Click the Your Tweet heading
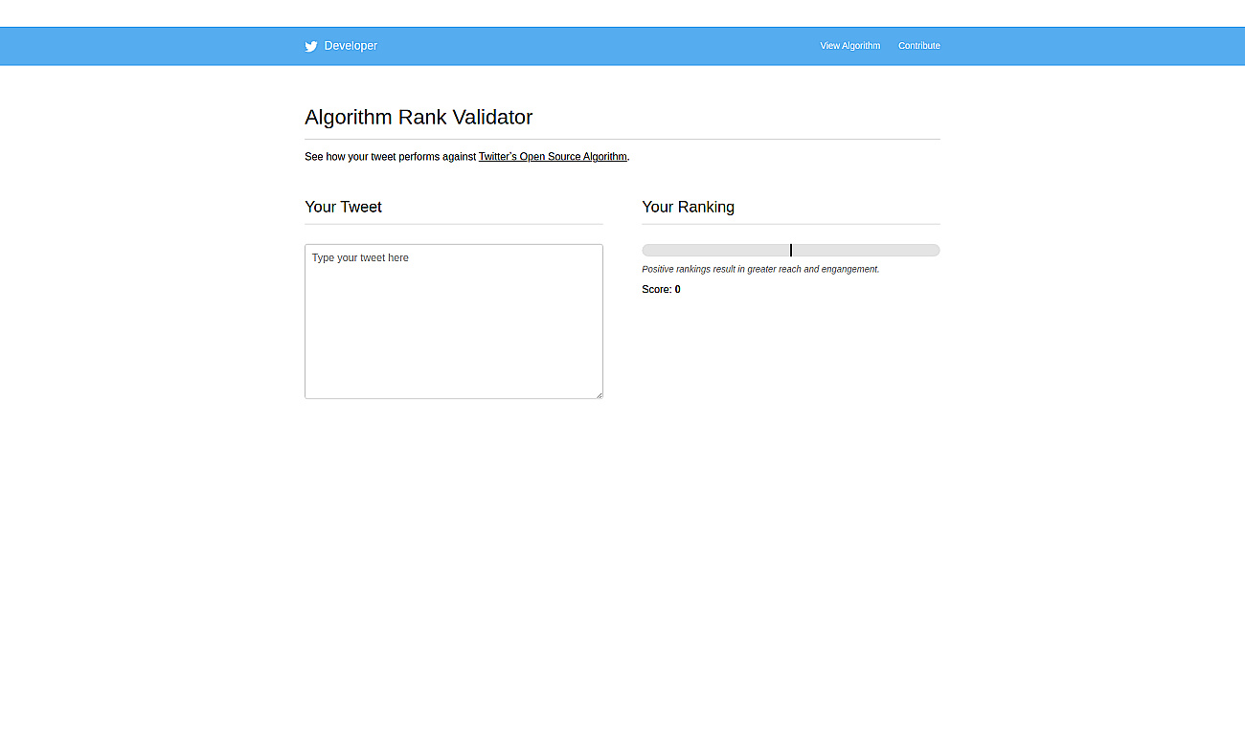The width and height of the screenshot is (1245, 754). click(x=343, y=207)
